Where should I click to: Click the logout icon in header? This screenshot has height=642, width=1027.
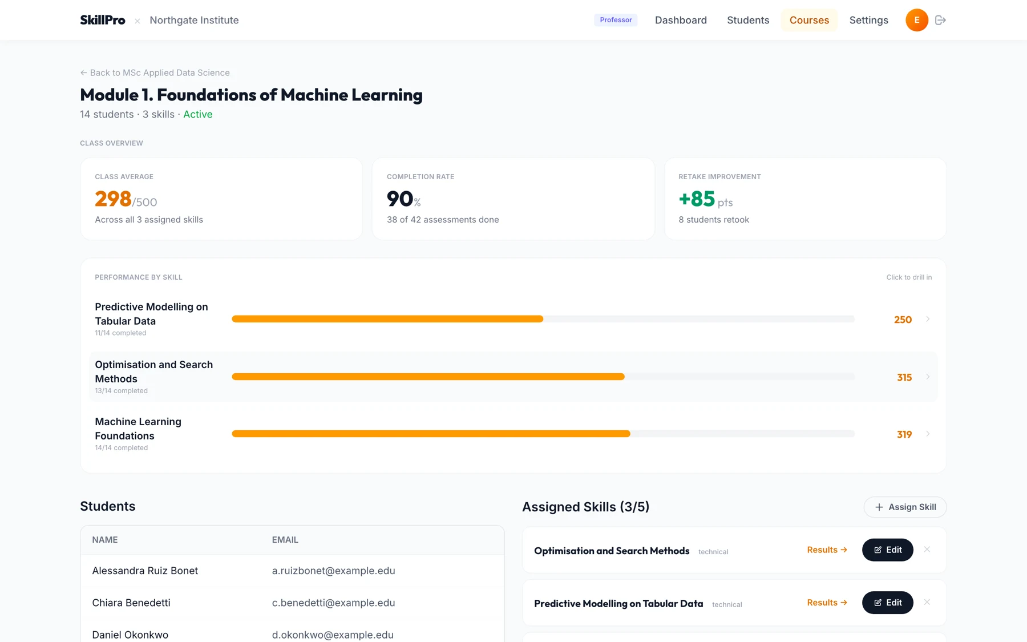[x=940, y=20]
